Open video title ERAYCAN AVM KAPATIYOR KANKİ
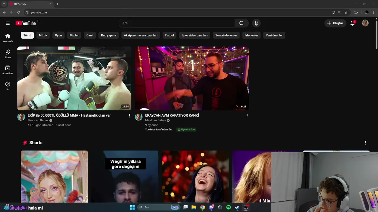This screenshot has height=212, width=378. 172,115
